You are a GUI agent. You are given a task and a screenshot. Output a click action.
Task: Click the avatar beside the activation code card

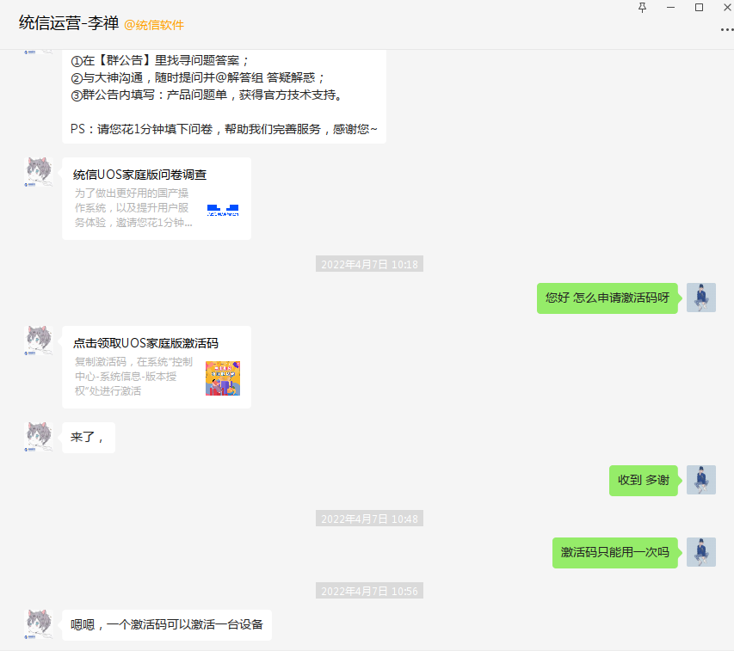point(39,341)
